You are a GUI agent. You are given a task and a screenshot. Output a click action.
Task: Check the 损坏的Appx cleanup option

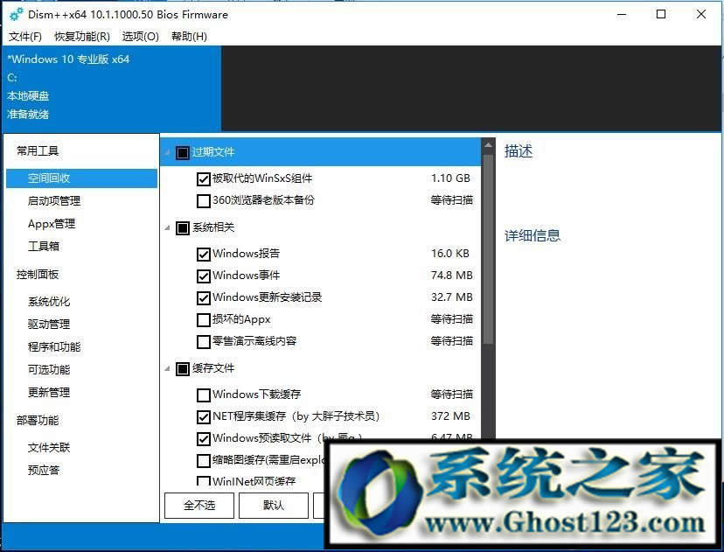204,319
